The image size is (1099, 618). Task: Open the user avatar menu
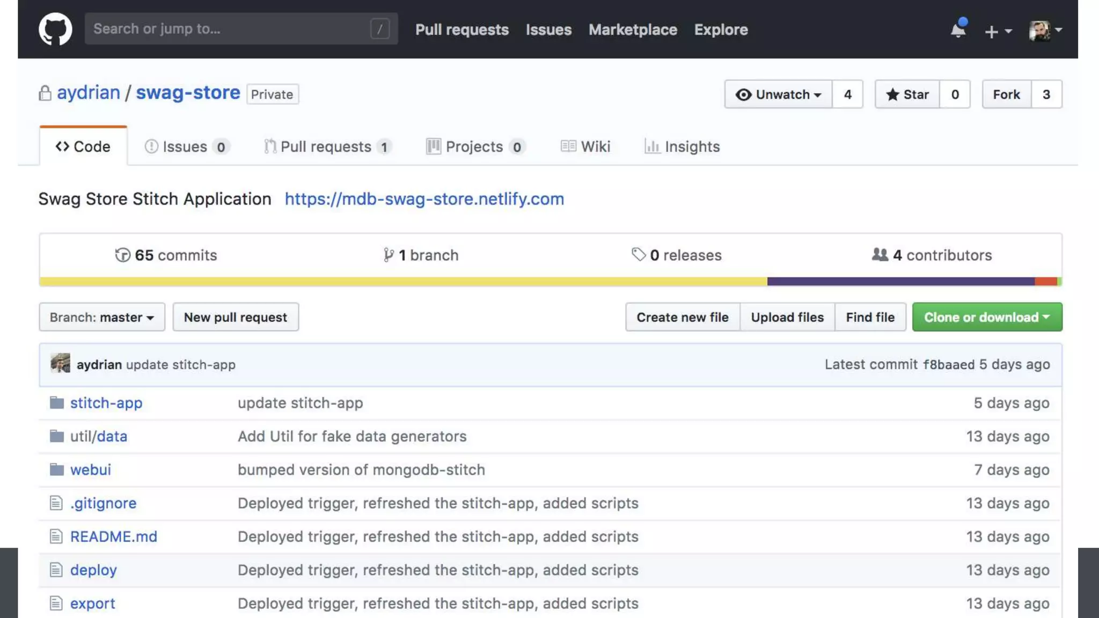point(1045,31)
